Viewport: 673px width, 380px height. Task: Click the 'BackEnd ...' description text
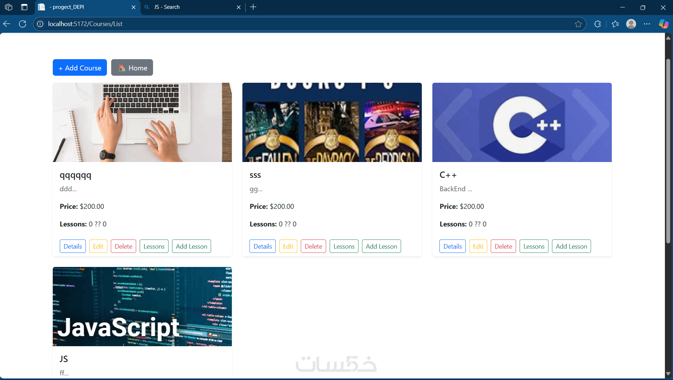click(456, 189)
